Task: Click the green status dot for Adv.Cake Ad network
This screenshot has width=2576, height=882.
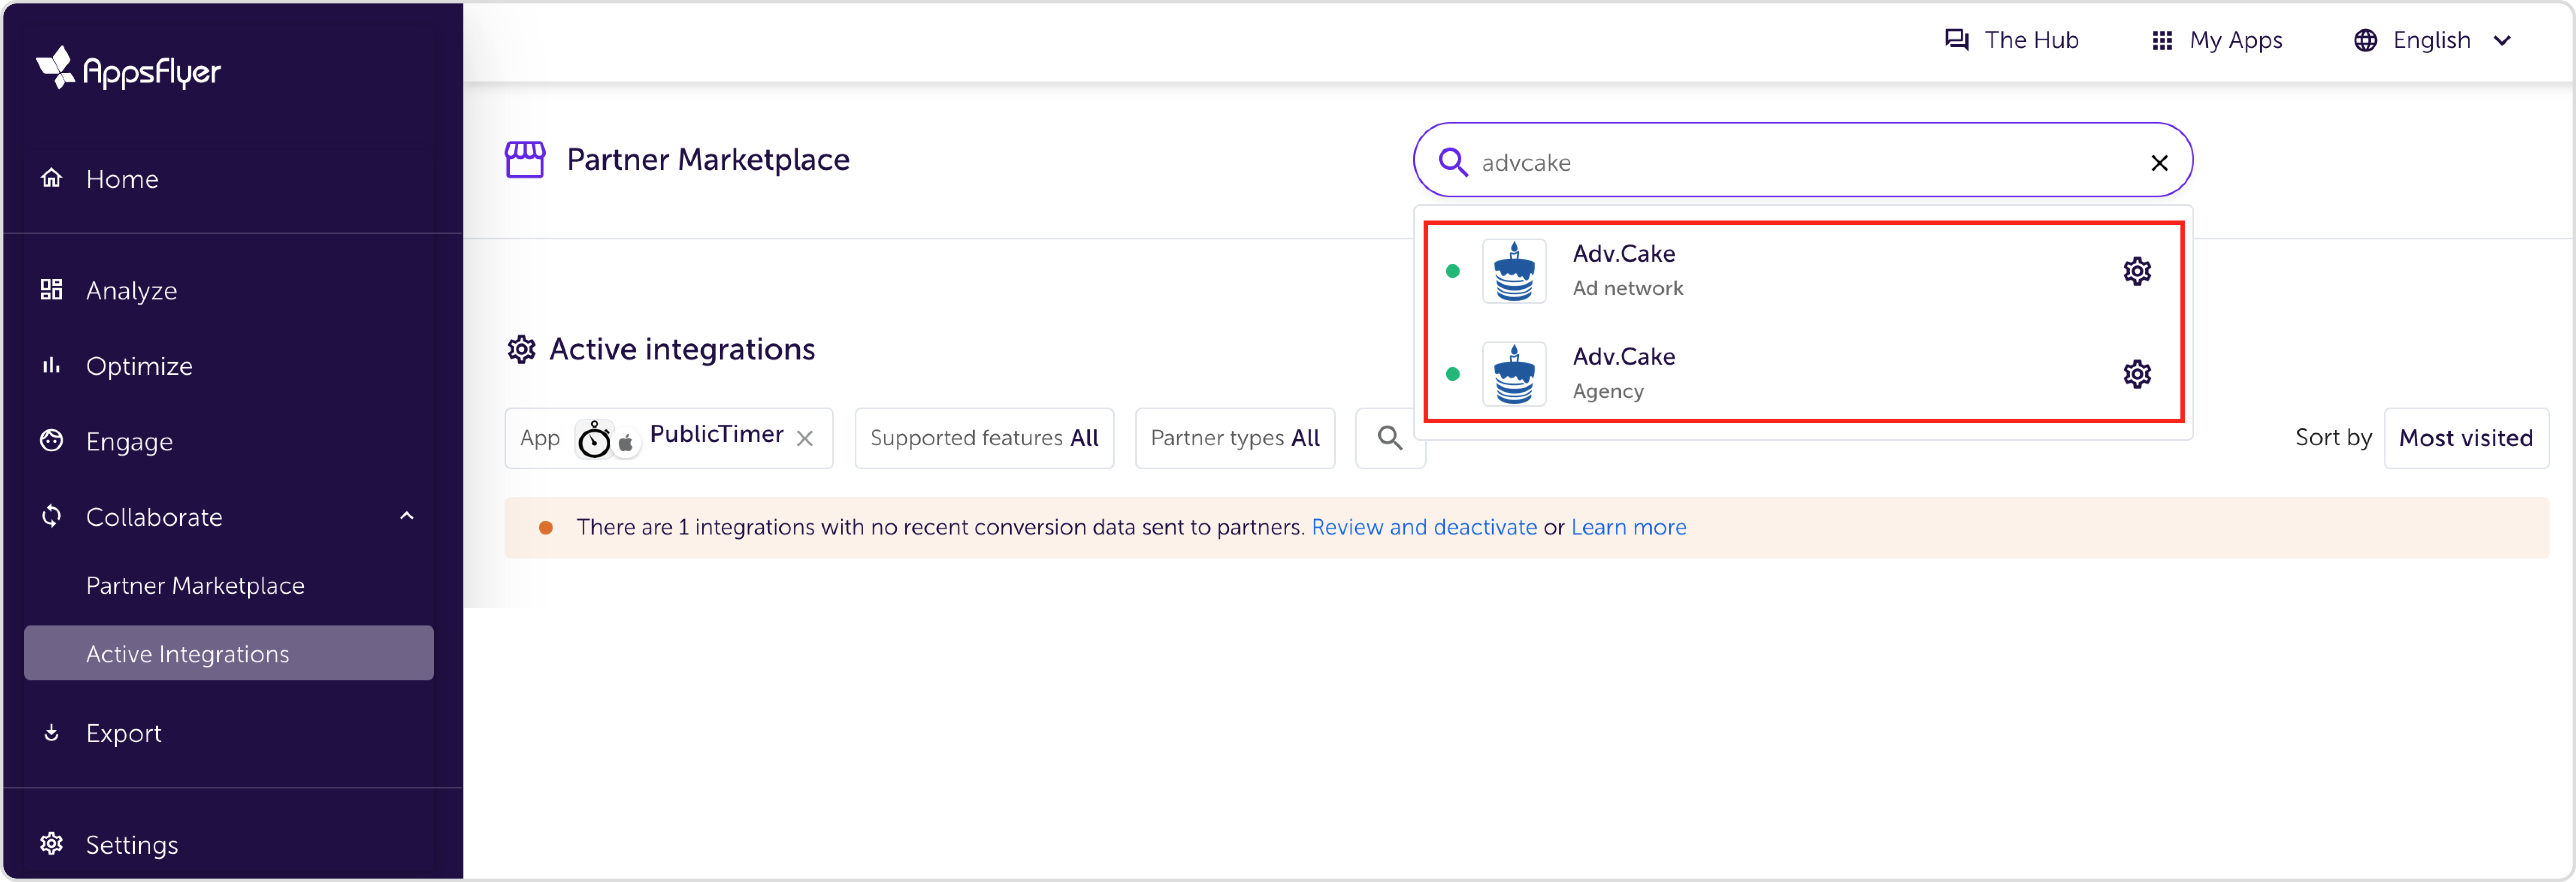Action: (x=1453, y=271)
